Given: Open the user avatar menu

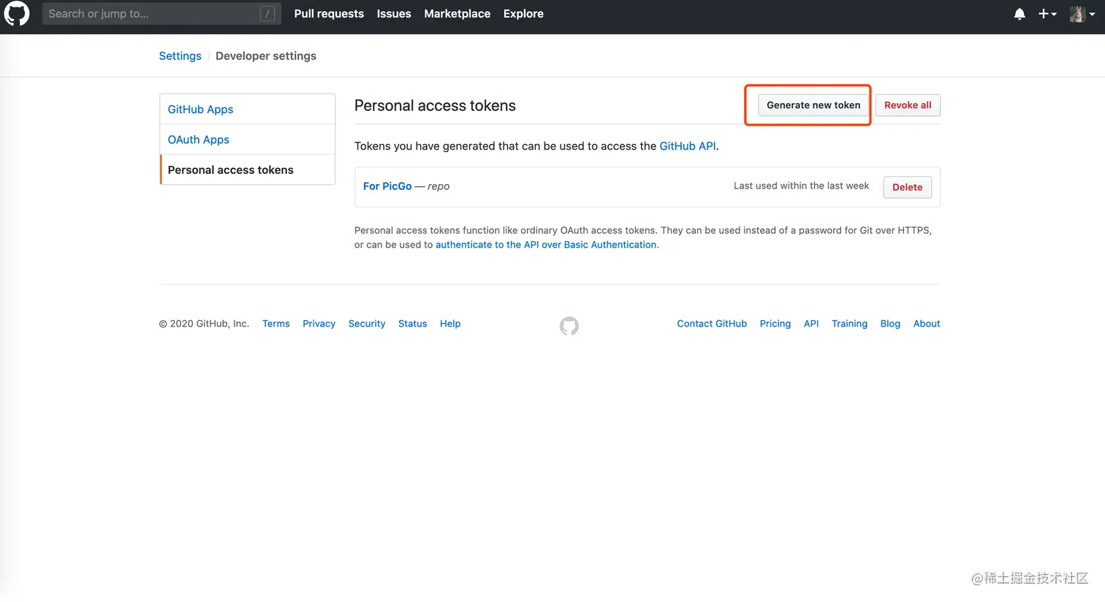Looking at the screenshot, I should (x=1082, y=14).
